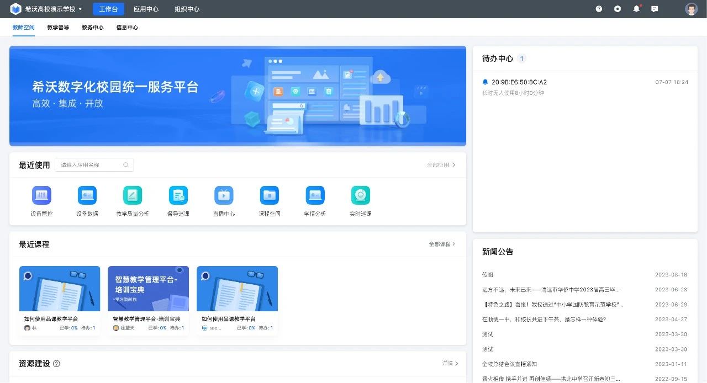Viewport: 707px width, 383px height.
Task: Open the help question mark icon in header
Action: (x=599, y=9)
